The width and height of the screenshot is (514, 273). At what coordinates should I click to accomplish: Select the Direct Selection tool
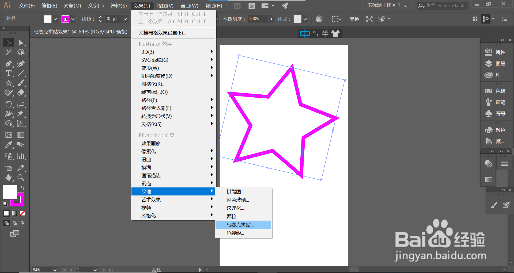[21, 43]
